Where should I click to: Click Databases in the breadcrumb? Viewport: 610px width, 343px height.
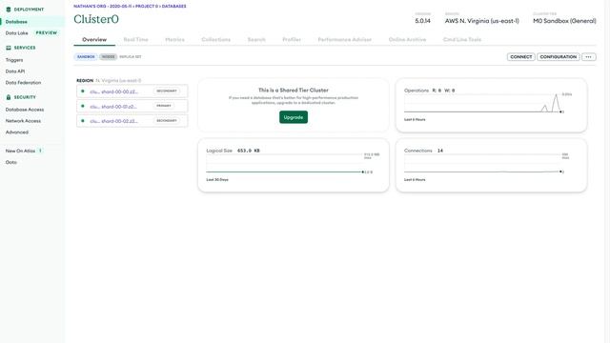click(173, 7)
